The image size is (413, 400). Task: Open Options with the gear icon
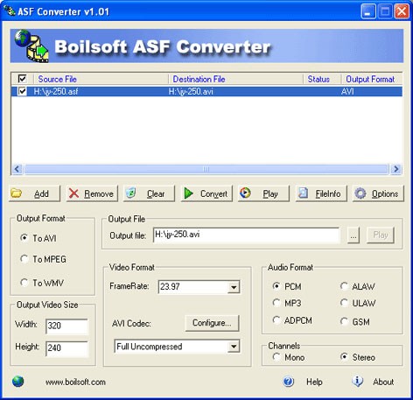click(x=378, y=193)
